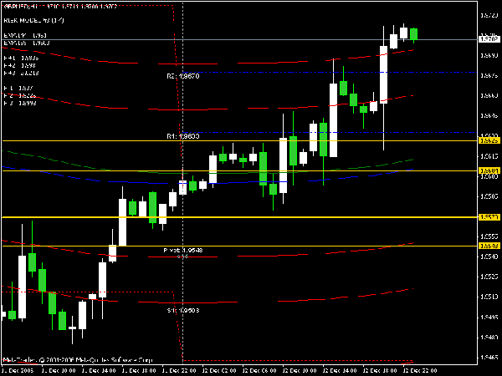
Task: Click the 11 Dec 10:00 time label
Action: (x=59, y=370)
